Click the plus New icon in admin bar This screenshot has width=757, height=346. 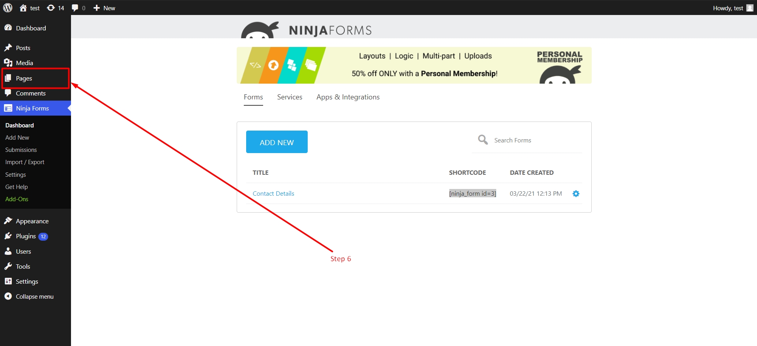[x=97, y=8]
